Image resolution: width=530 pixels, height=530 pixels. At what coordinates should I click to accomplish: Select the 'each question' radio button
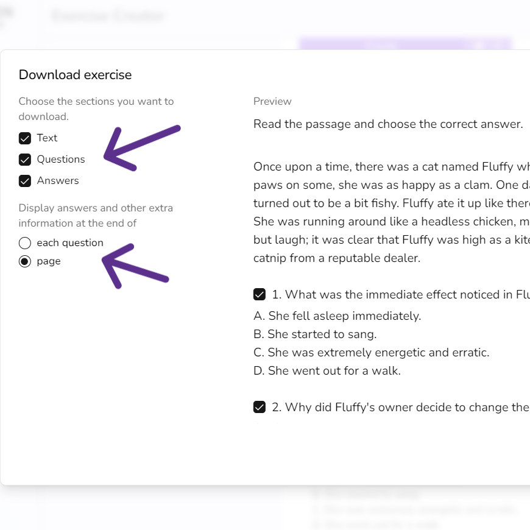point(24,242)
